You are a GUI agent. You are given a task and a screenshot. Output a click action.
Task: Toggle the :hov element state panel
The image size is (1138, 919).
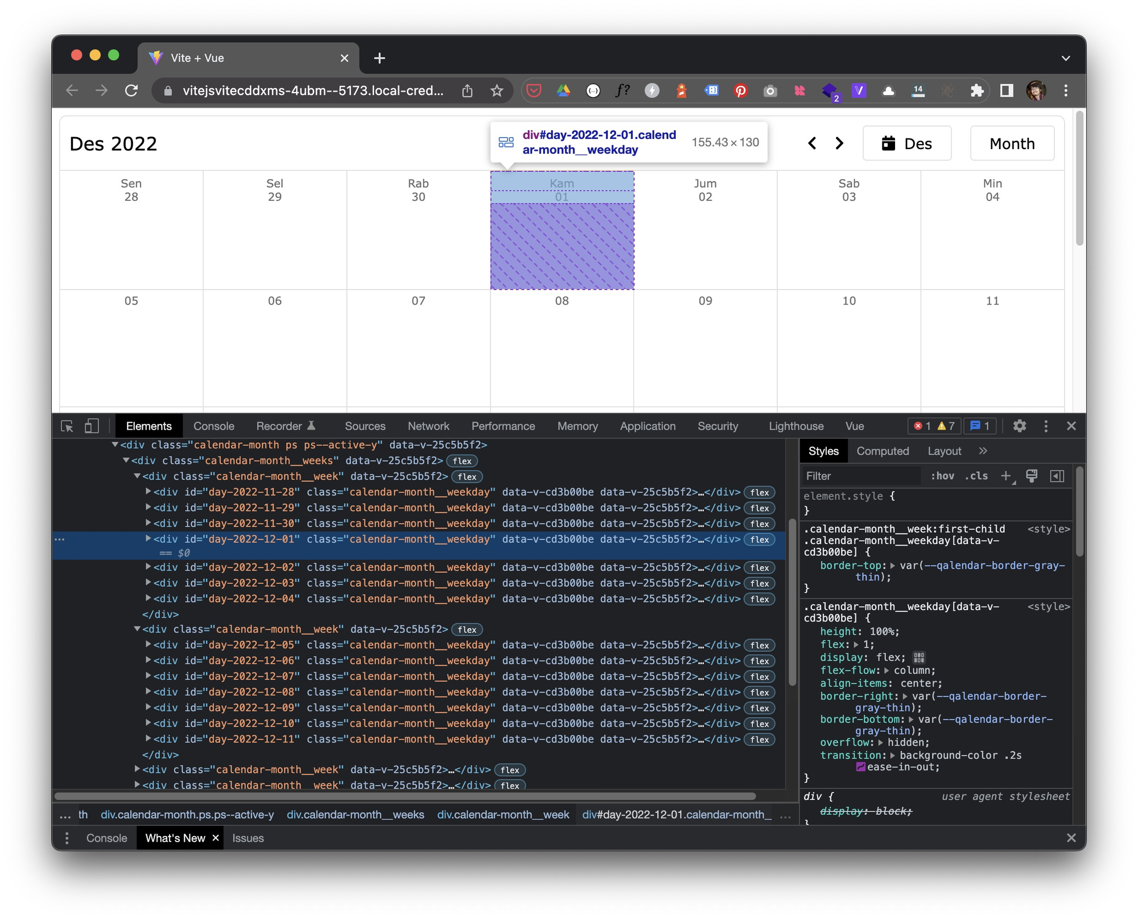(942, 476)
